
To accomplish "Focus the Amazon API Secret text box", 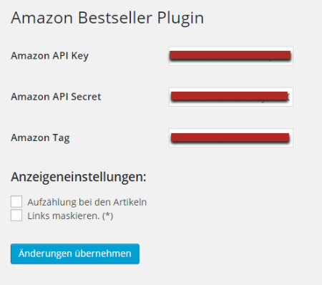I will coord(231,97).
